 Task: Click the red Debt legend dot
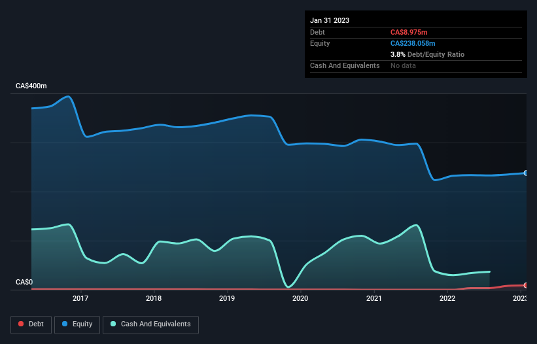(x=21, y=324)
